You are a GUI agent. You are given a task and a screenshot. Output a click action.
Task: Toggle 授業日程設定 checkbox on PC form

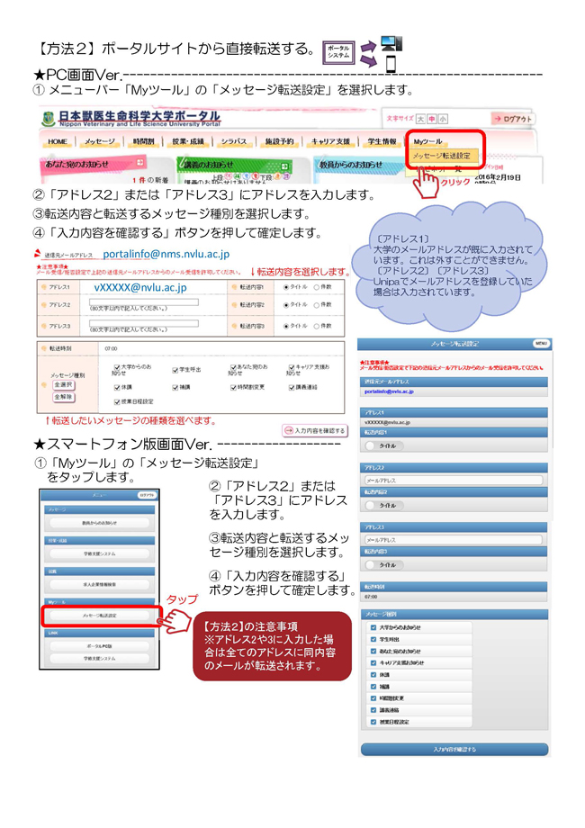pyautogui.click(x=117, y=402)
